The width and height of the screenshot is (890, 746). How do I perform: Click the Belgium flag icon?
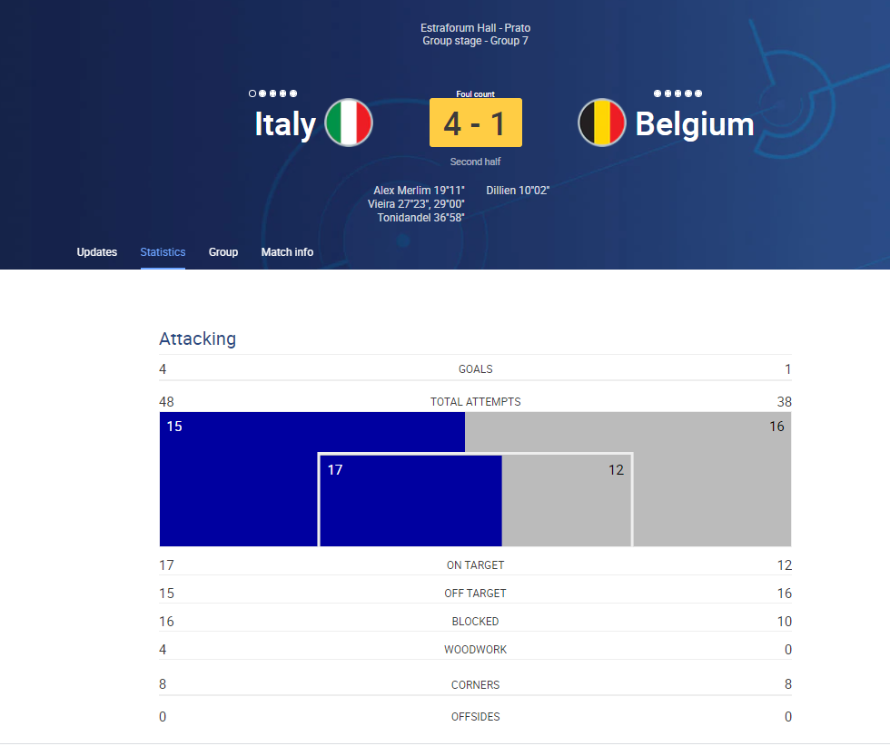pos(601,123)
